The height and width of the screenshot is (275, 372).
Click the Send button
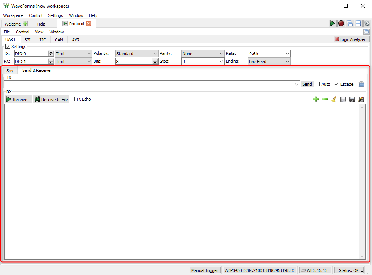pos(307,84)
